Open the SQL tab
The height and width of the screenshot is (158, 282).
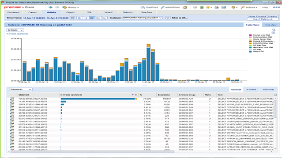click(90, 12)
